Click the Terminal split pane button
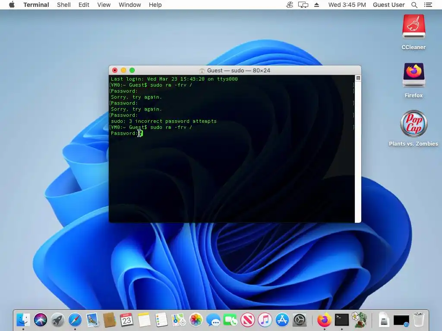Screen dimensions: 442x331 pyautogui.click(x=358, y=78)
